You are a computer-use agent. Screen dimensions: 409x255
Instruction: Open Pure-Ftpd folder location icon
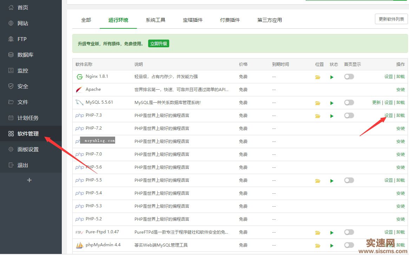point(317,233)
